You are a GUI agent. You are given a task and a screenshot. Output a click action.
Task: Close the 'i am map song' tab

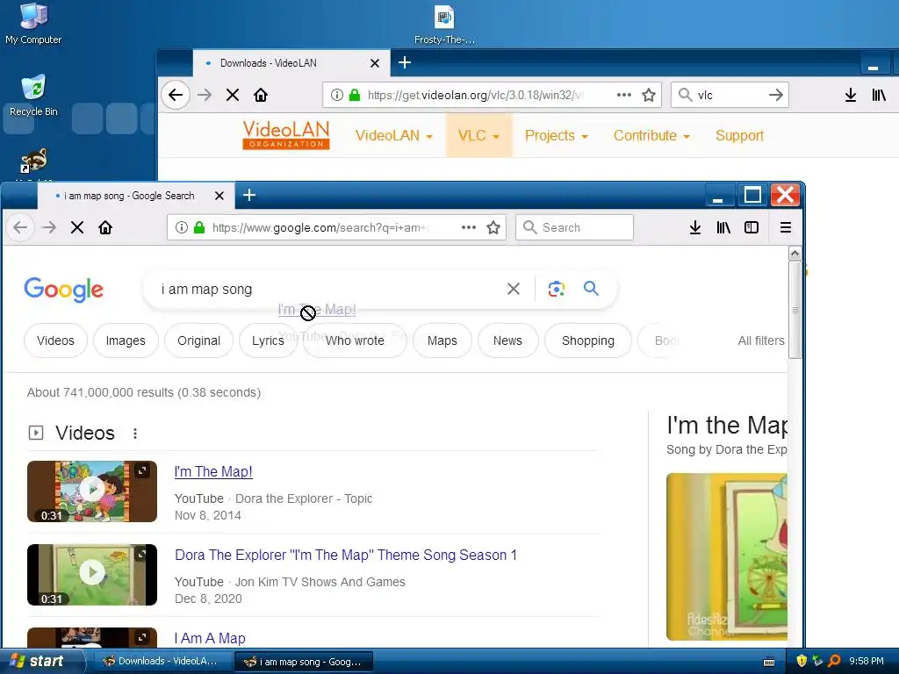point(219,196)
